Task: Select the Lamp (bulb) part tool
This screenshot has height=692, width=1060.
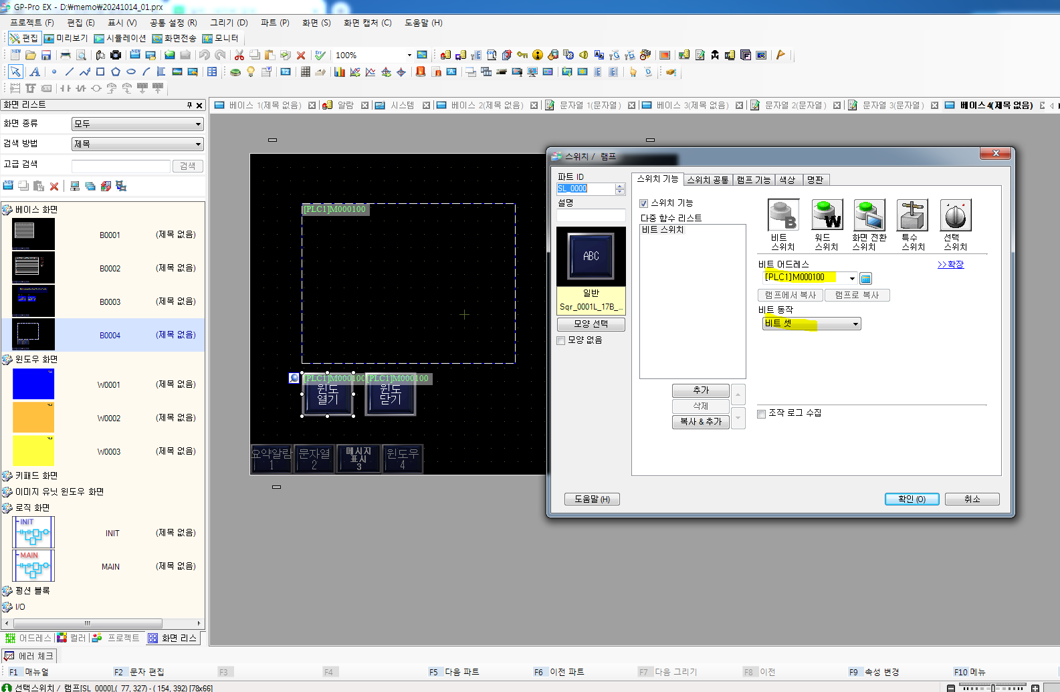Action: point(251,72)
